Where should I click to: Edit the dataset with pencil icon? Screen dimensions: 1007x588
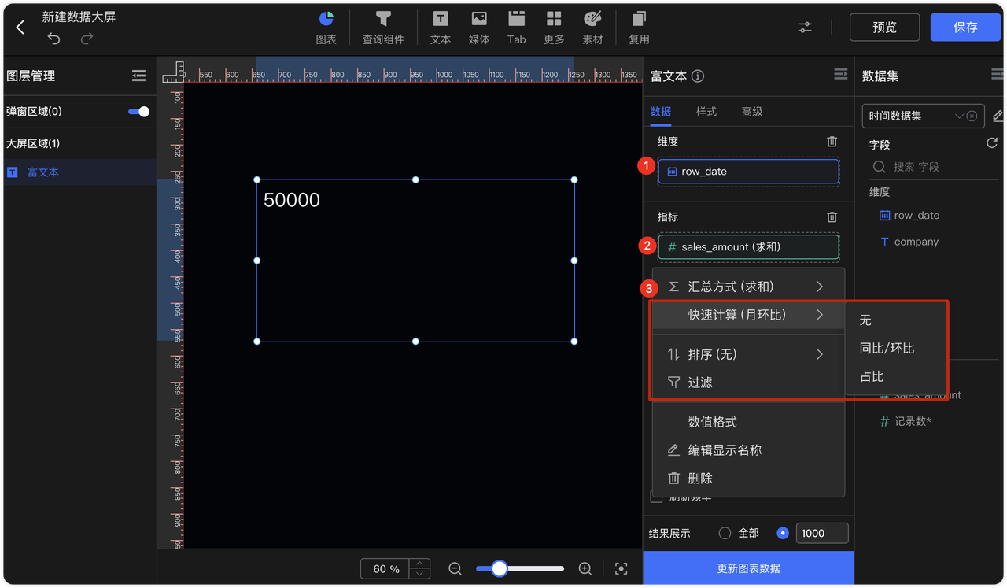coord(998,116)
